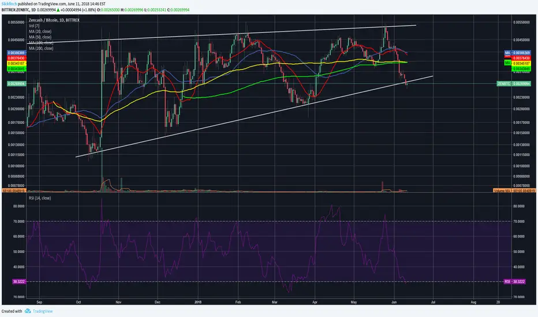Click the 0.00100000 value on left price scale

click(16, 166)
